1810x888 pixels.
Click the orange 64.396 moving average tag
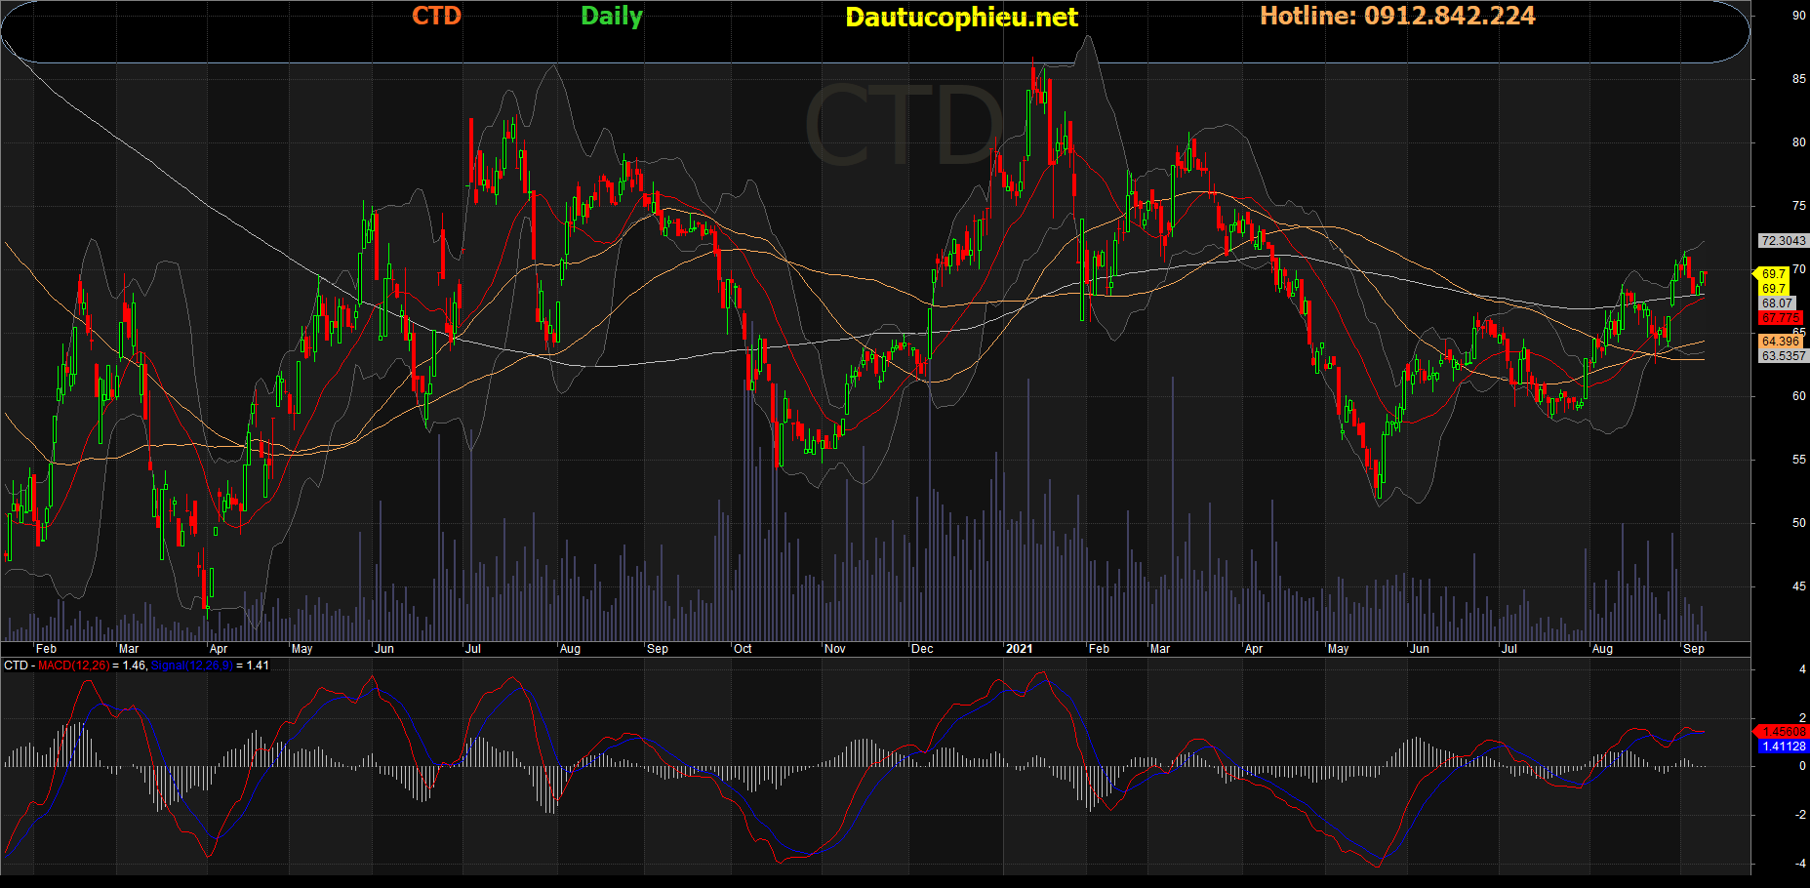click(1781, 342)
